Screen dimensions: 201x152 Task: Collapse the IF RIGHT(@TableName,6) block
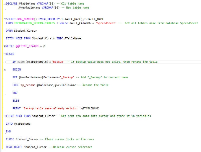(x=5, y=62)
